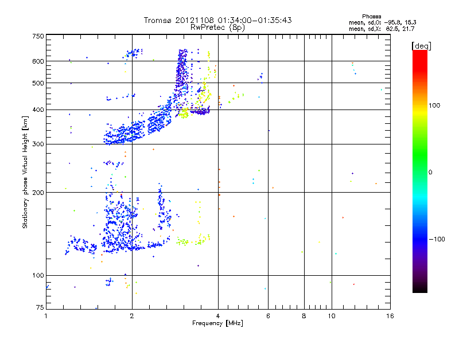This screenshot has height=344, width=459.
Task: Click the x-axis tick label '6'
Action: coord(268,316)
